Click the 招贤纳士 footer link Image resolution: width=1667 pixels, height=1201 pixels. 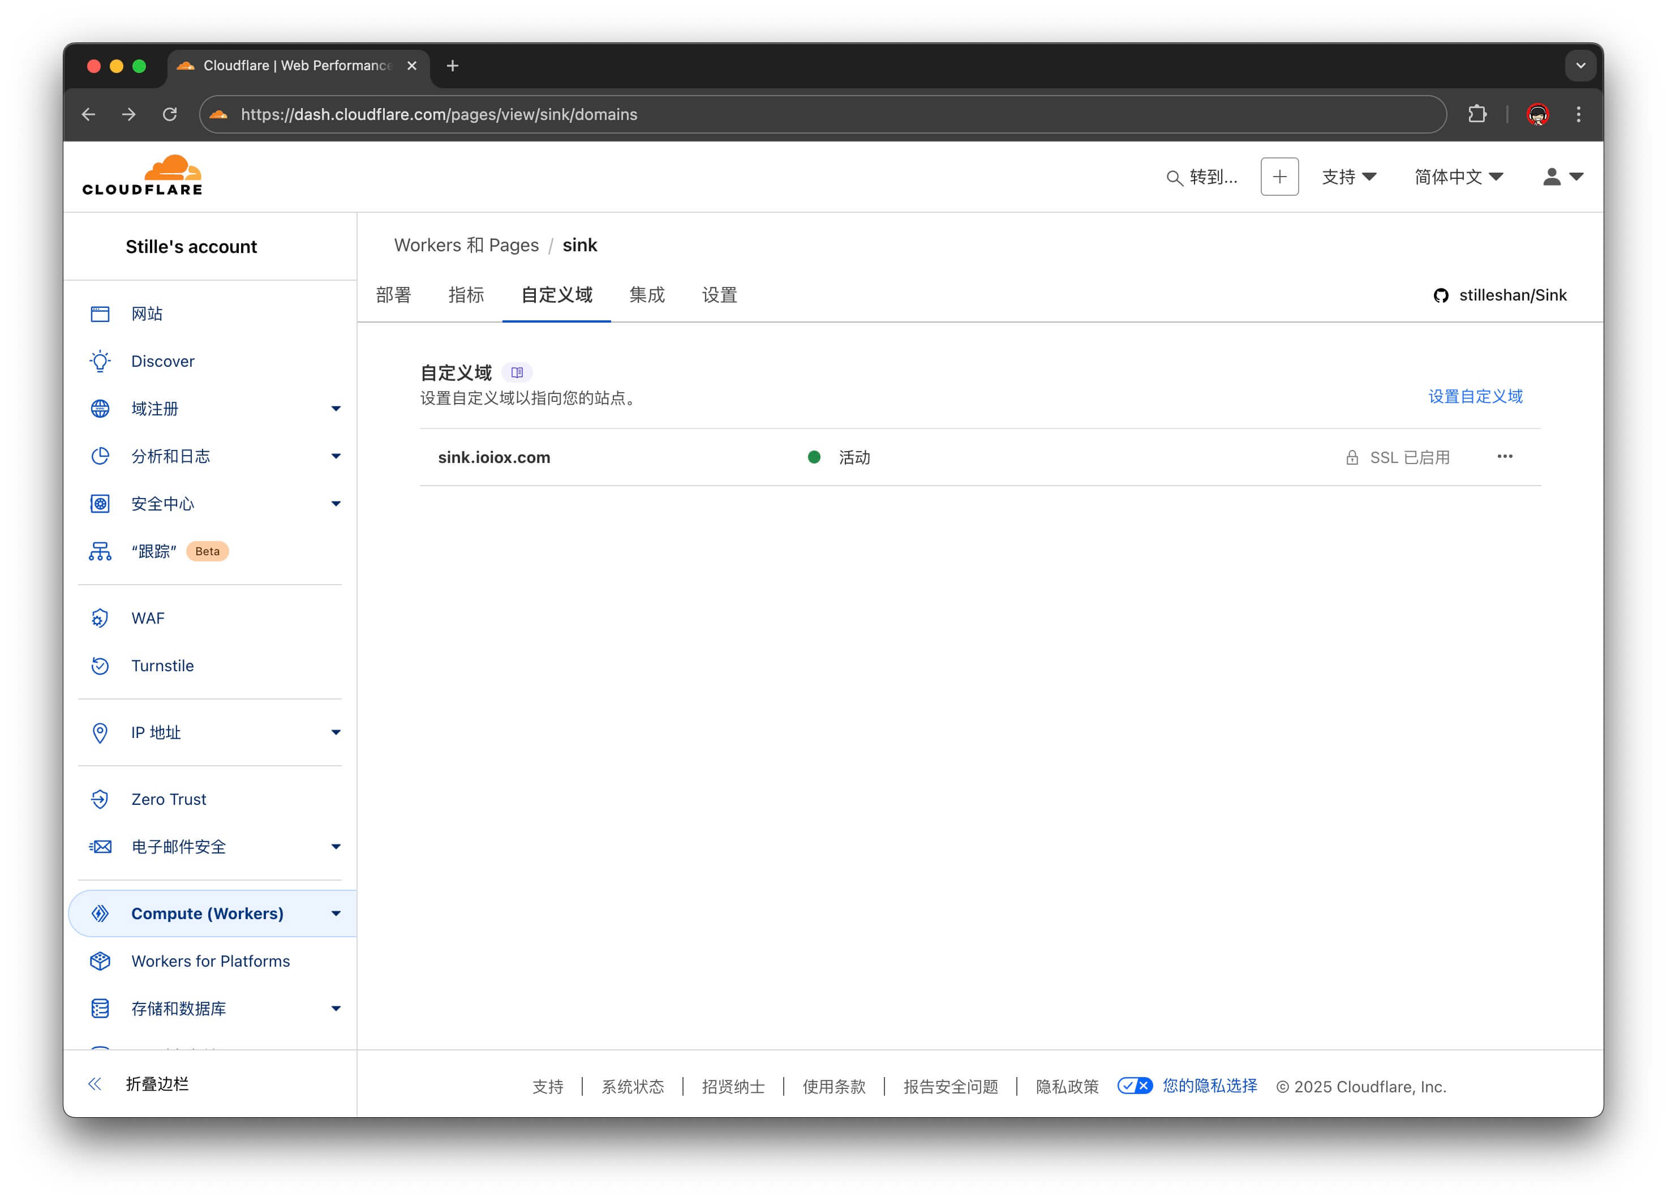[733, 1086]
